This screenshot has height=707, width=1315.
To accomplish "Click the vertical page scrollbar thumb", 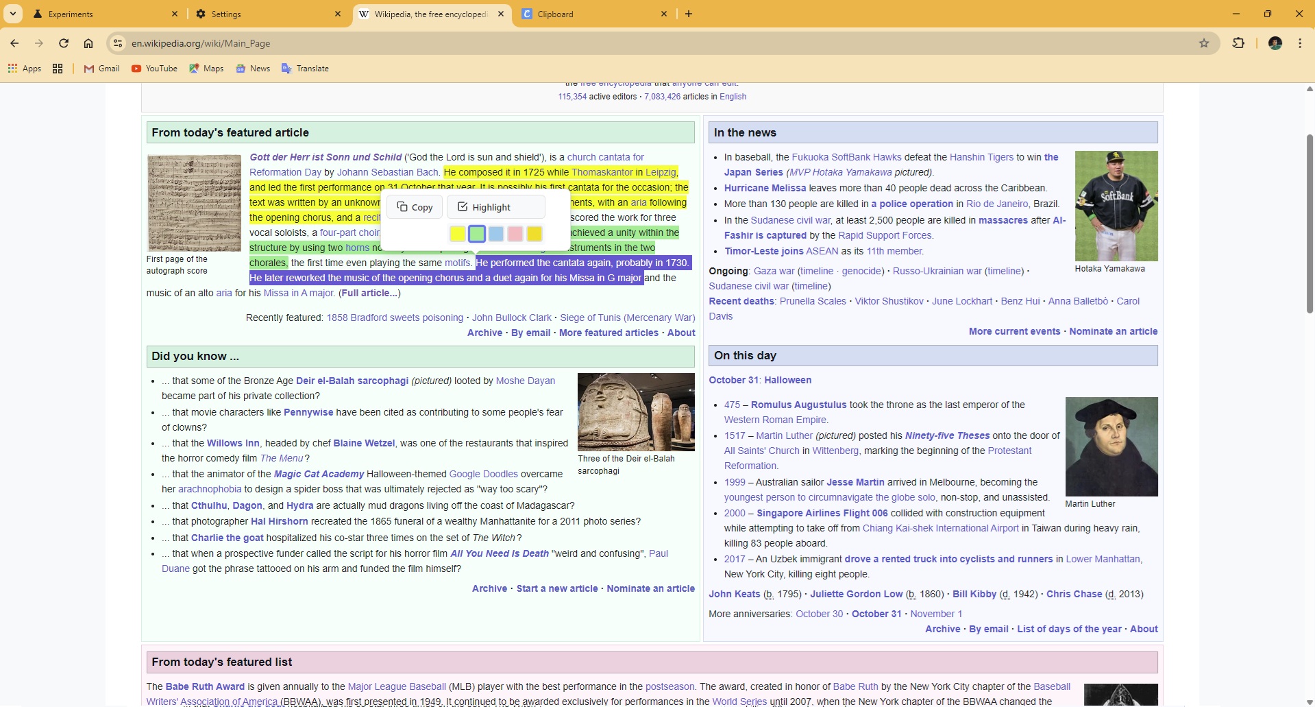I will (x=1310, y=224).
